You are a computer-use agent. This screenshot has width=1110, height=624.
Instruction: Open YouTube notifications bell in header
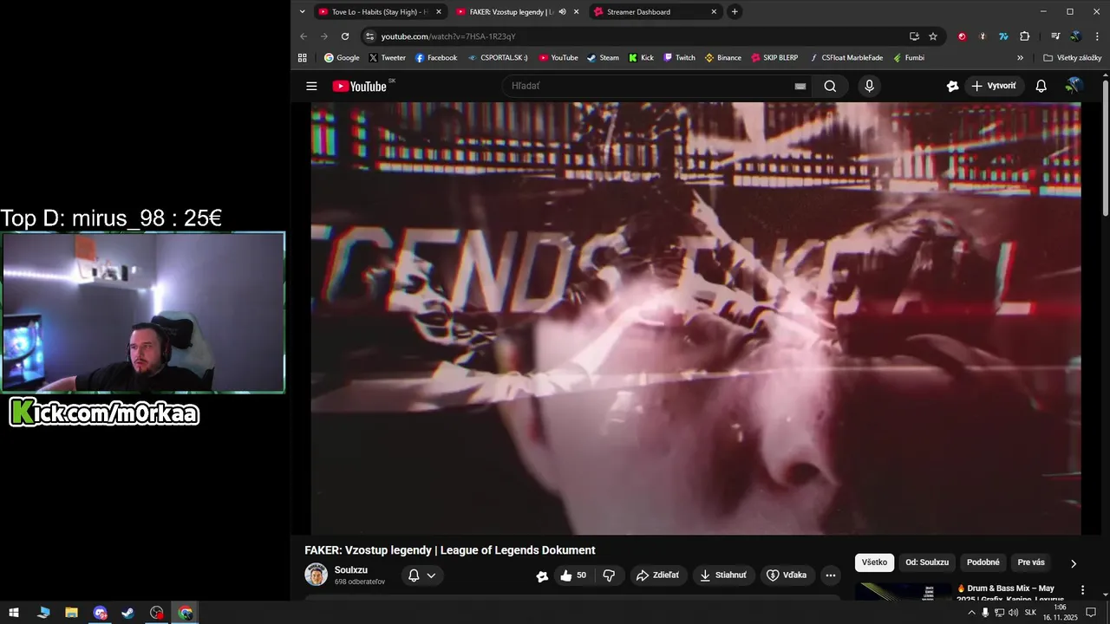point(1041,86)
